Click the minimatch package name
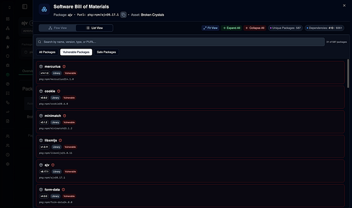 [53, 116]
